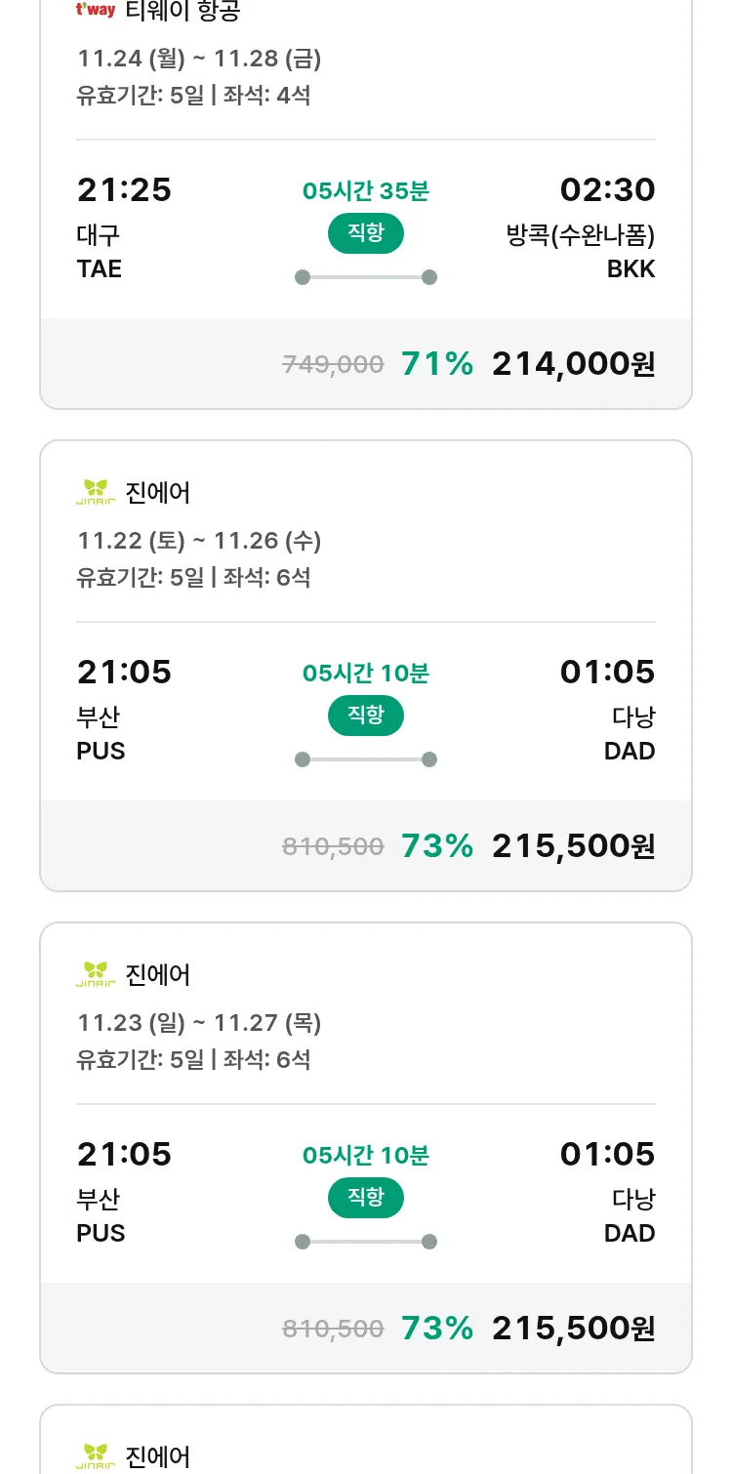Select the 214,000원 fare to Bangkok

(x=573, y=364)
